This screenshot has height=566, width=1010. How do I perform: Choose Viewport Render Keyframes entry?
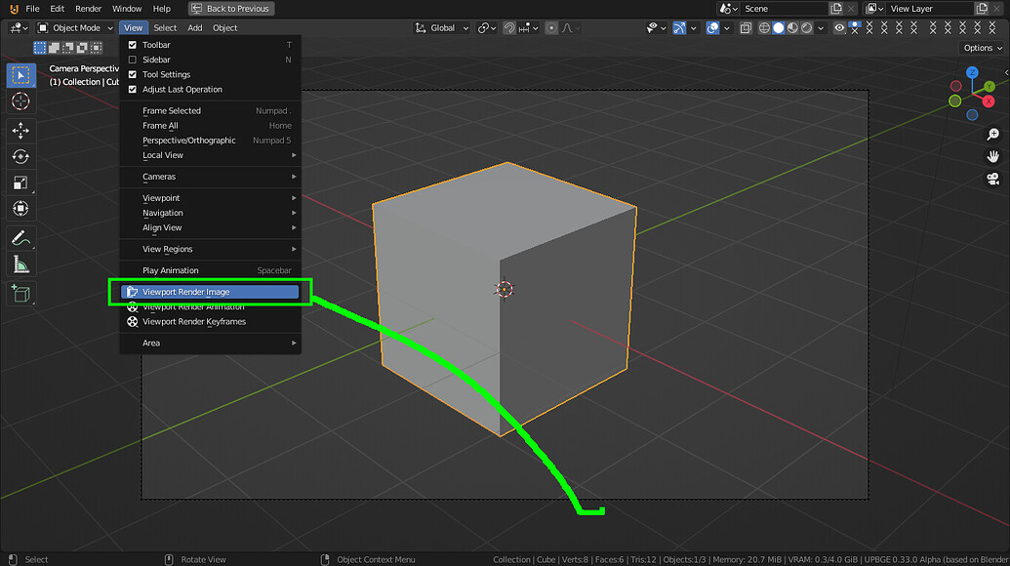(x=210, y=322)
